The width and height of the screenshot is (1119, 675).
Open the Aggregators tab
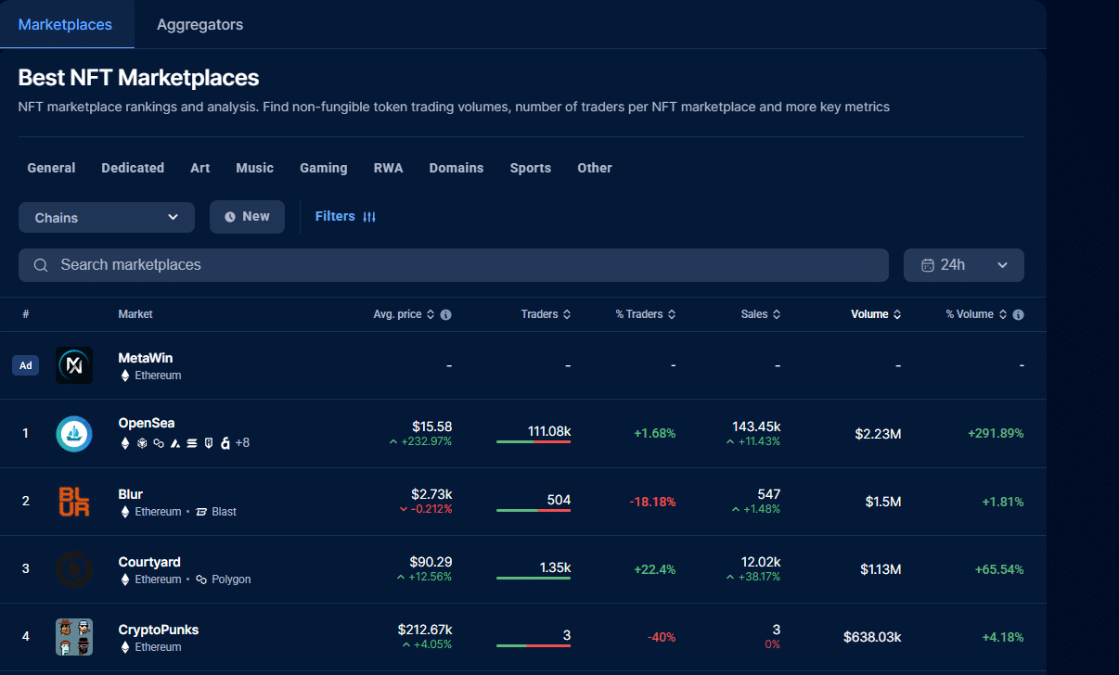tap(200, 24)
